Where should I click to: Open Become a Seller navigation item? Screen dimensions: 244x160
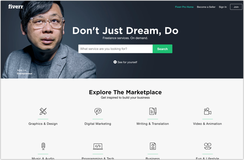[206, 7]
